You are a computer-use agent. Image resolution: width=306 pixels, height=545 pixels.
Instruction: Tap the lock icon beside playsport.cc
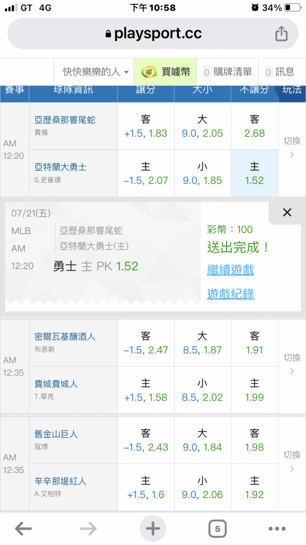coord(109,34)
